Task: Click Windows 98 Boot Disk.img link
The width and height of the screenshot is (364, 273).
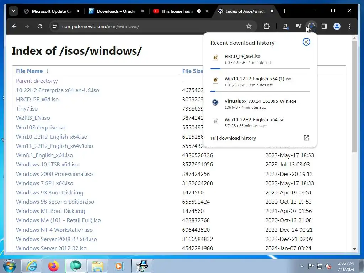Action: [x=49, y=192]
